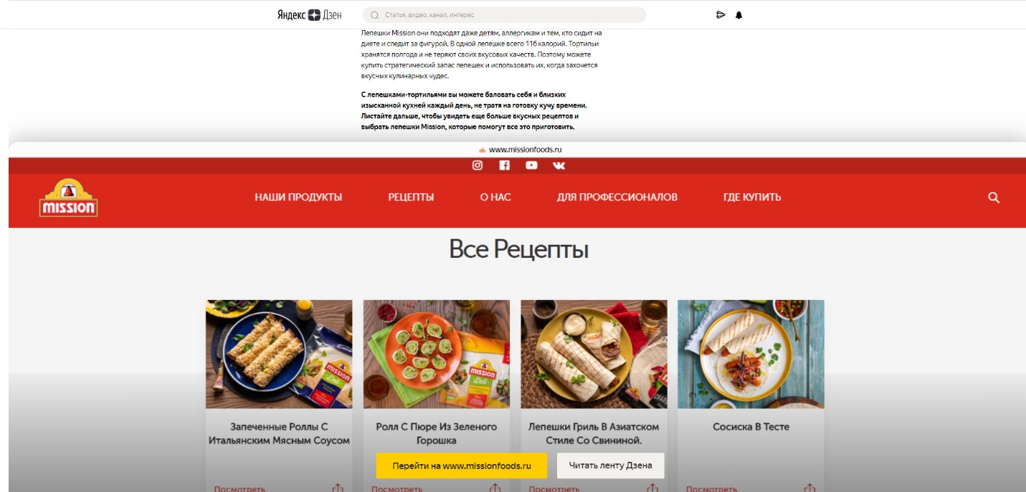Click the search magnifier in Mission header
Screen dimensions: 1026x492
(x=994, y=198)
